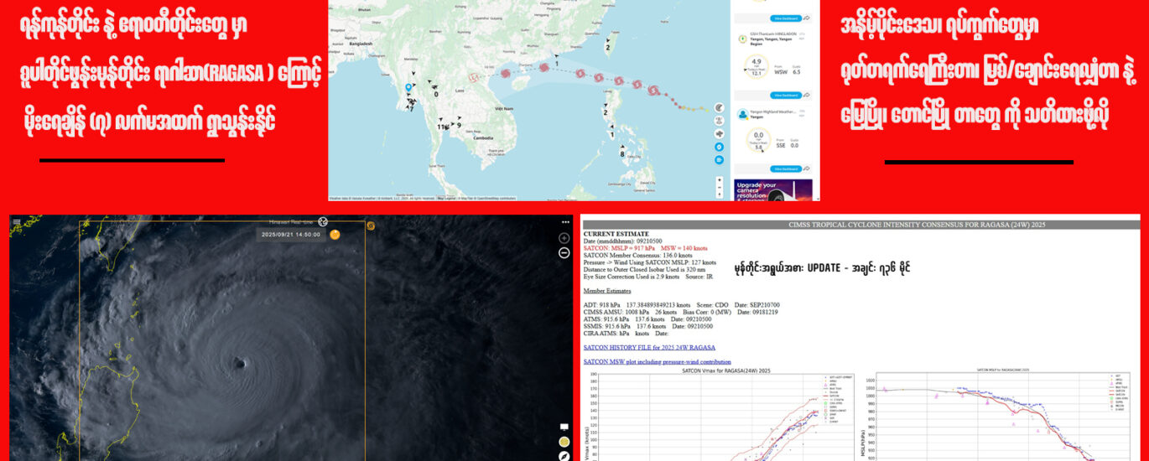Zoom in using satellite viewer plus icon
The image size is (1149, 461).
pyautogui.click(x=564, y=238)
